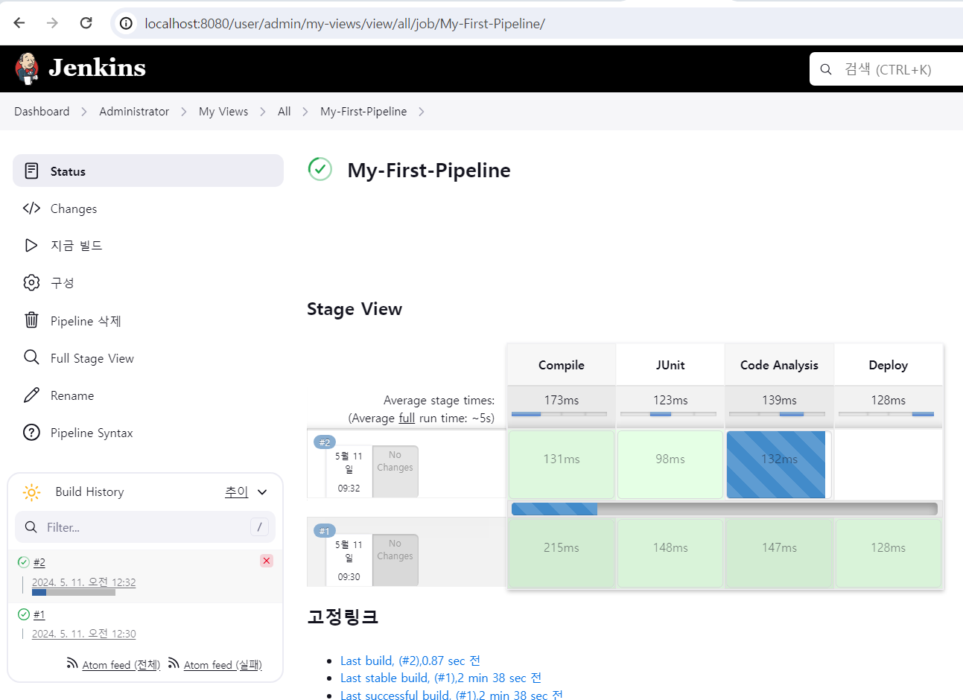Screen dimensions: 963x700
Task: Select Rename in the sidebar
Action: tap(148, 395)
